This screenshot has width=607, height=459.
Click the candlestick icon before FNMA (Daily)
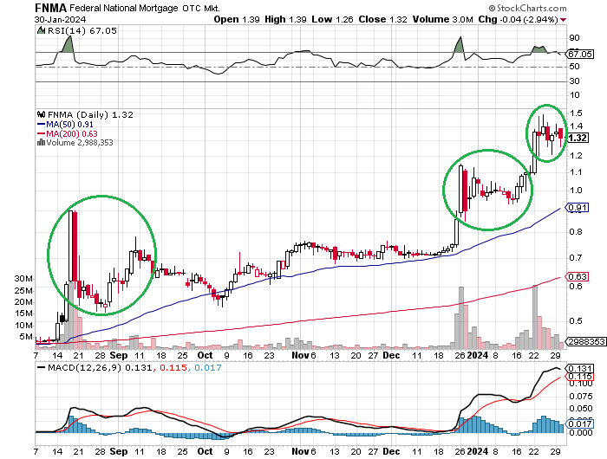pyautogui.click(x=41, y=114)
